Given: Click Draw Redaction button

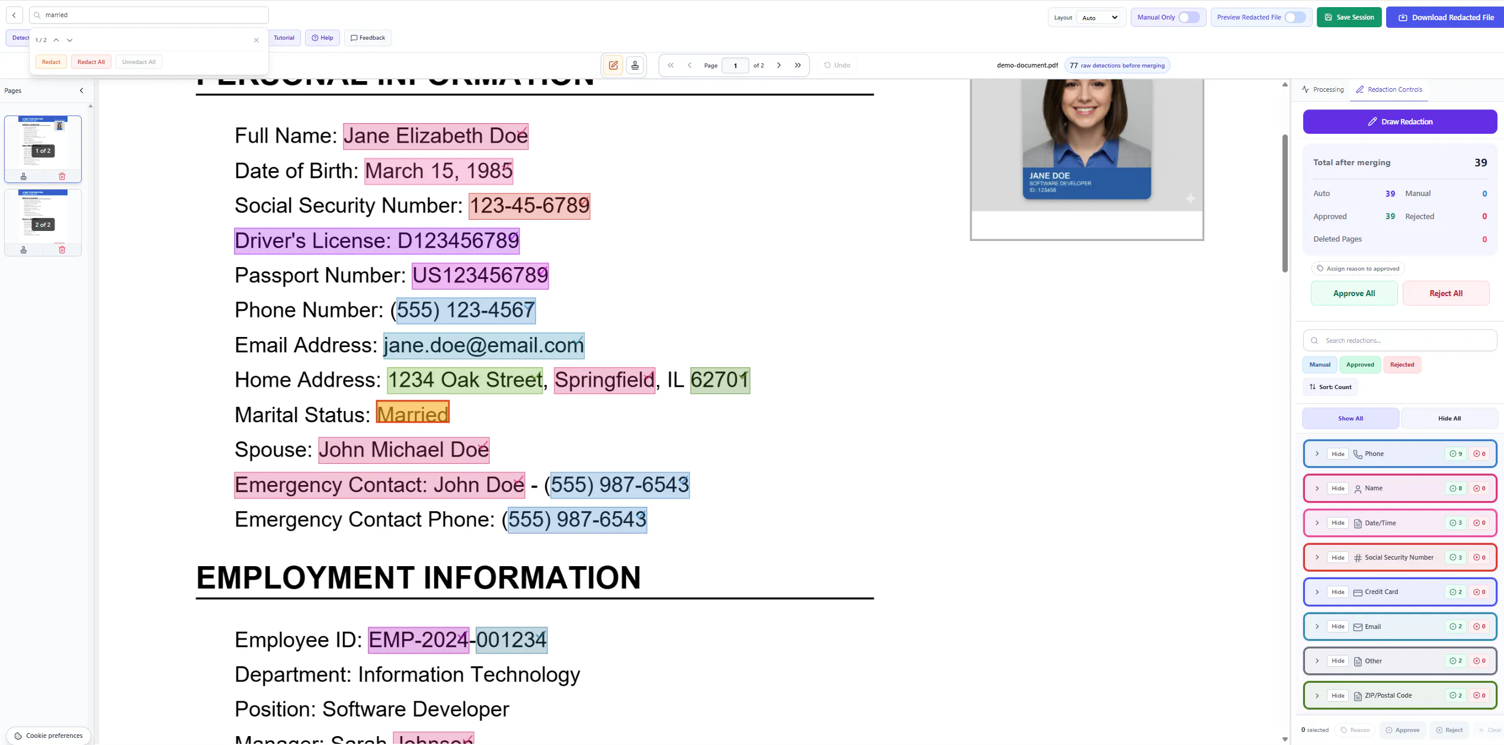Looking at the screenshot, I should 1400,121.
